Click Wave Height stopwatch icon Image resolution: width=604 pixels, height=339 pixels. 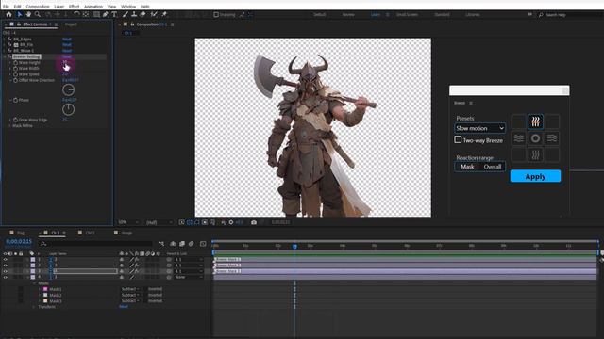point(15,63)
